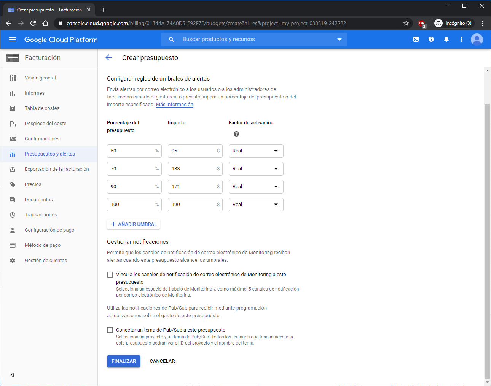Go to Visión general in sidebar
This screenshot has height=386, width=491.
point(40,78)
